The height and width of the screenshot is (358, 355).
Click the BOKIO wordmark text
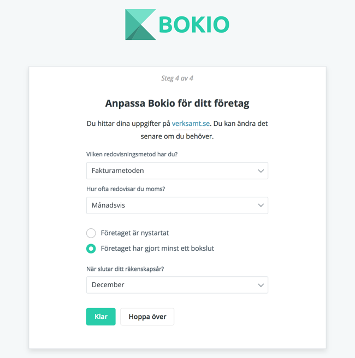[x=194, y=25]
